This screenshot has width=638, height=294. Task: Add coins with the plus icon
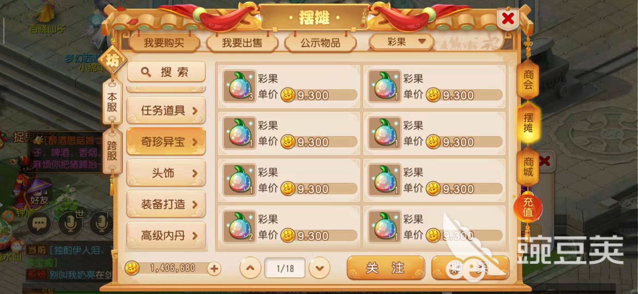(x=214, y=269)
